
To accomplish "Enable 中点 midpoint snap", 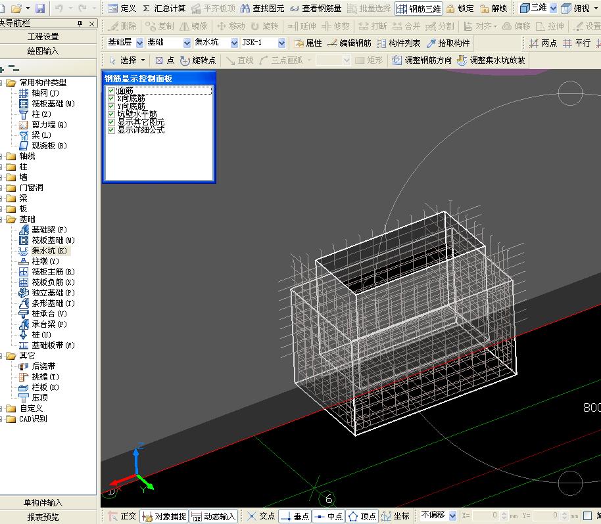I will 329,516.
